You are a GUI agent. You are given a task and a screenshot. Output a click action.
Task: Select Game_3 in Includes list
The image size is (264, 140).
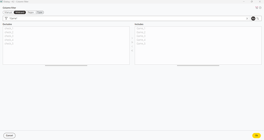(x=141, y=36)
